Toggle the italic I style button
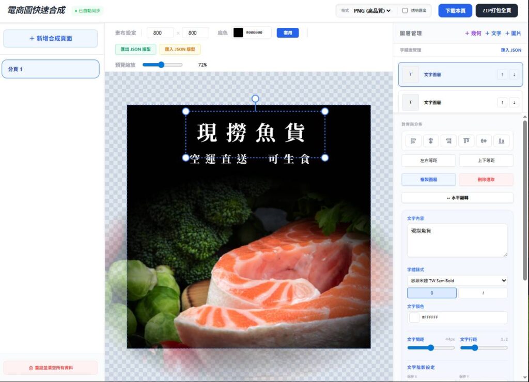This screenshot has height=382, width=529. click(483, 293)
